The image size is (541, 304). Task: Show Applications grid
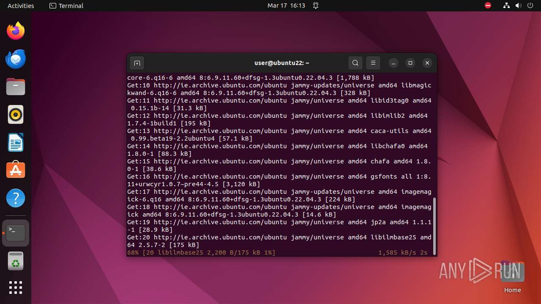point(16,288)
